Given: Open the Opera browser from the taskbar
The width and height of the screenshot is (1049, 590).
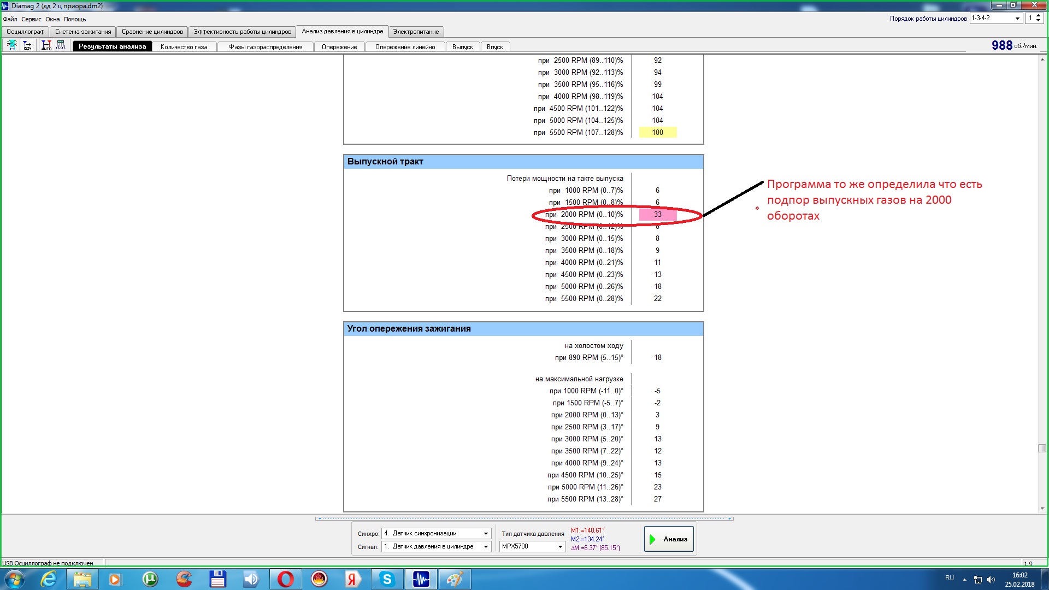Looking at the screenshot, I should tap(285, 579).
